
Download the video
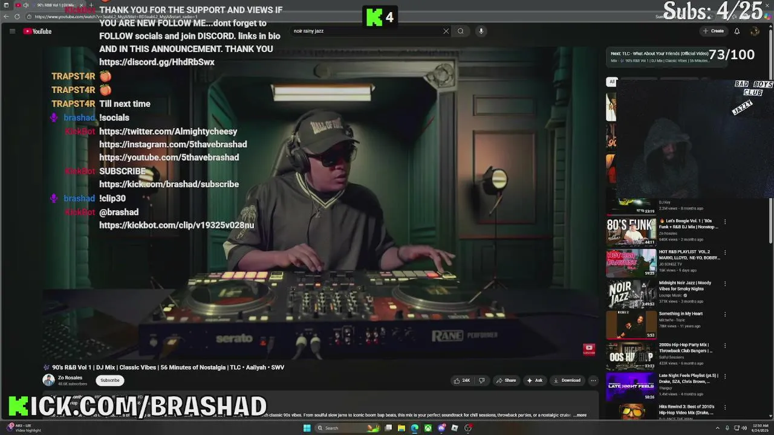click(x=567, y=381)
